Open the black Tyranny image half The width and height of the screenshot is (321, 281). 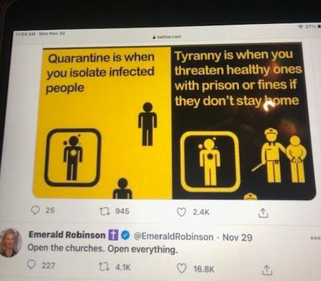[x=244, y=121]
